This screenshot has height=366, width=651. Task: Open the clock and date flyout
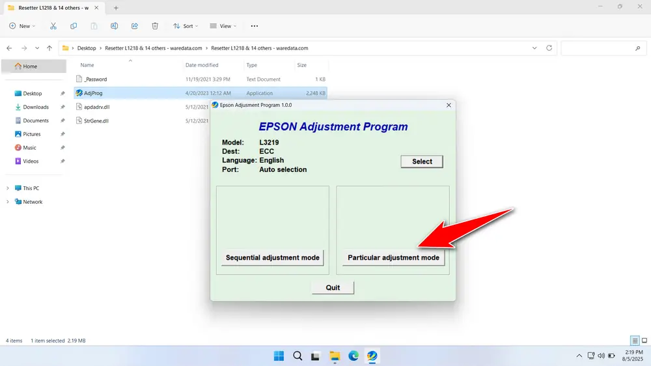[633, 356]
